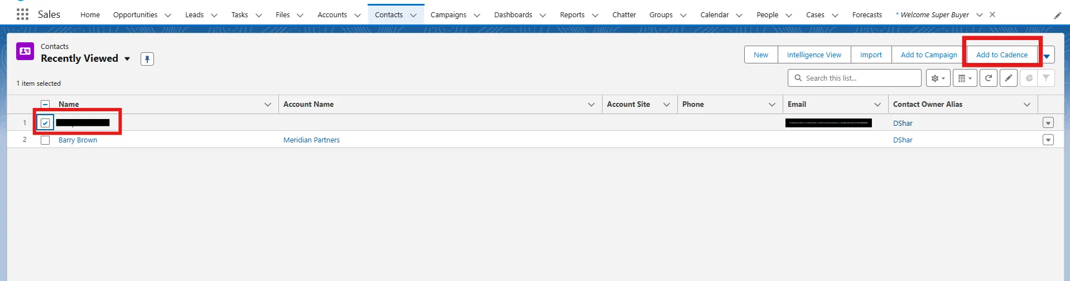Expand the Recently Viewed list dropdown
The height and width of the screenshot is (281, 1070).
click(127, 59)
